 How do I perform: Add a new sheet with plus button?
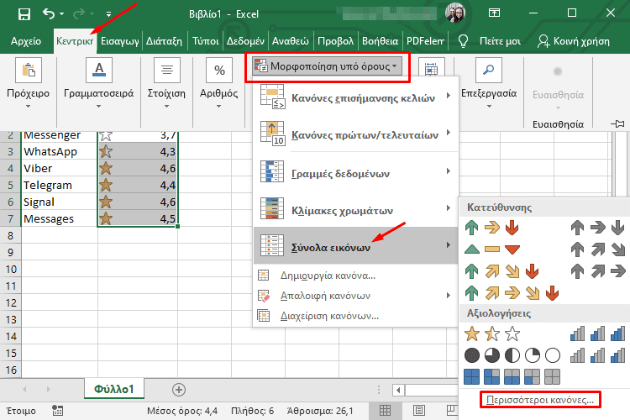[178, 389]
